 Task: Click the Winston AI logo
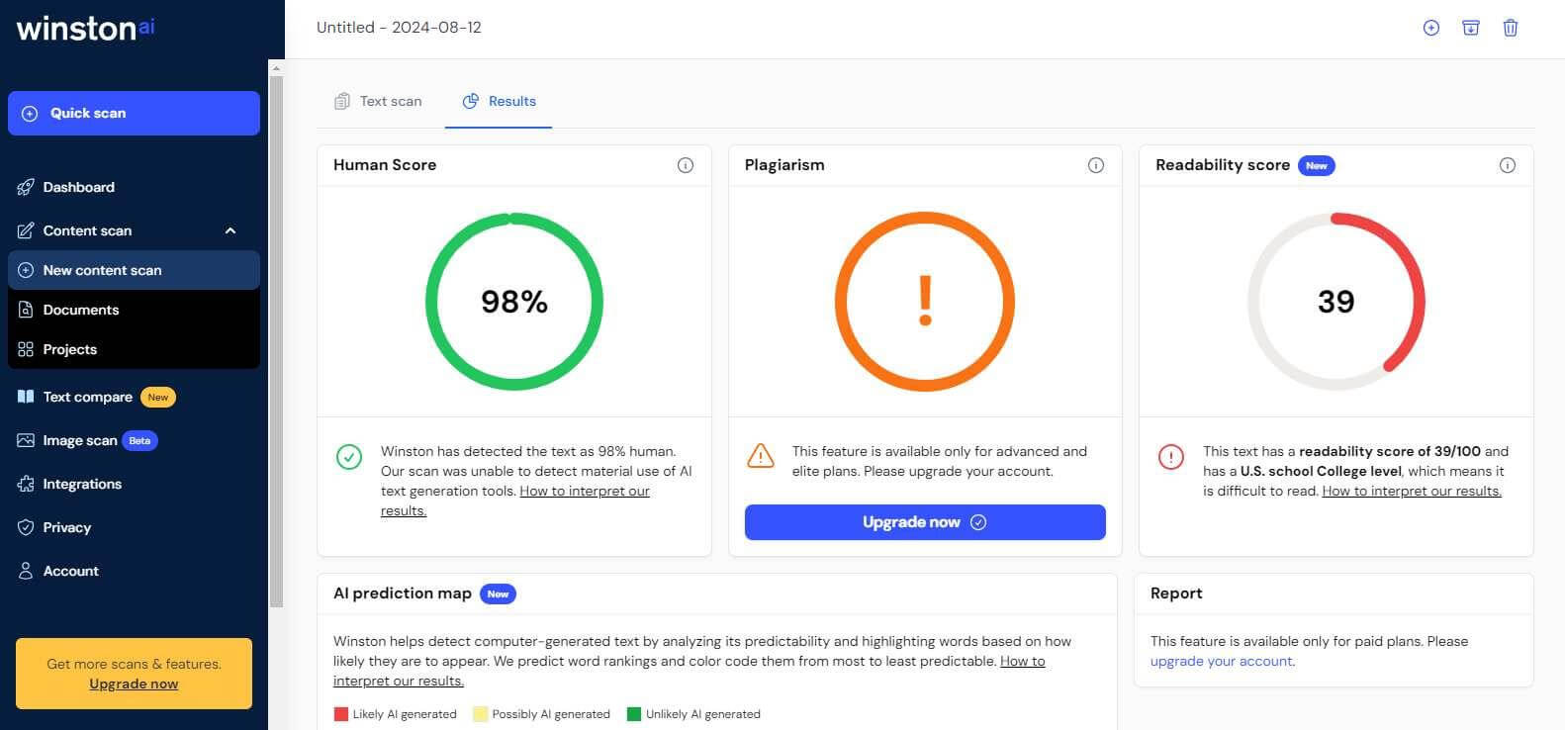[x=86, y=28]
